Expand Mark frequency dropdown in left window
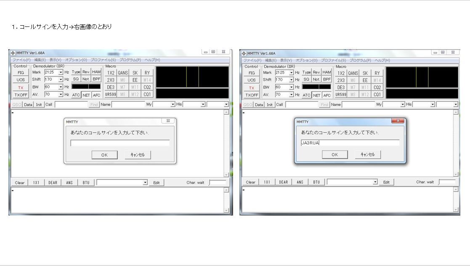This screenshot has height=266, width=470. (x=61, y=72)
